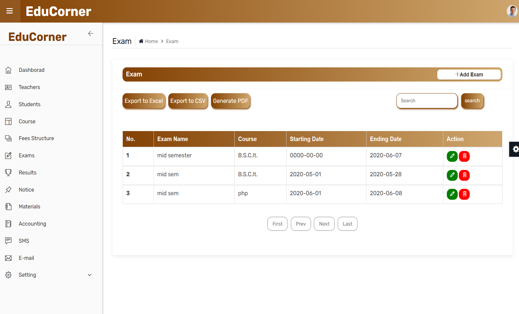Go to Fees Structure page
The height and width of the screenshot is (314, 519).
[36, 139]
